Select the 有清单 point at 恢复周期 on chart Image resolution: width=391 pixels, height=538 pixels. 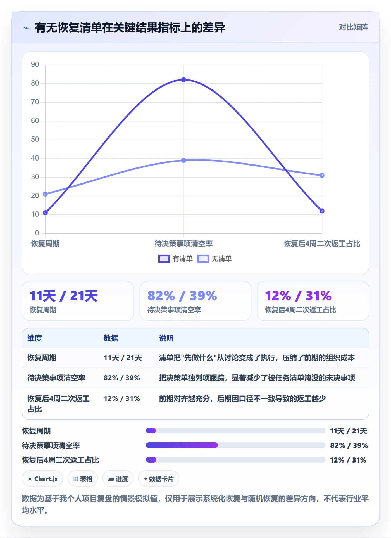[x=45, y=213]
